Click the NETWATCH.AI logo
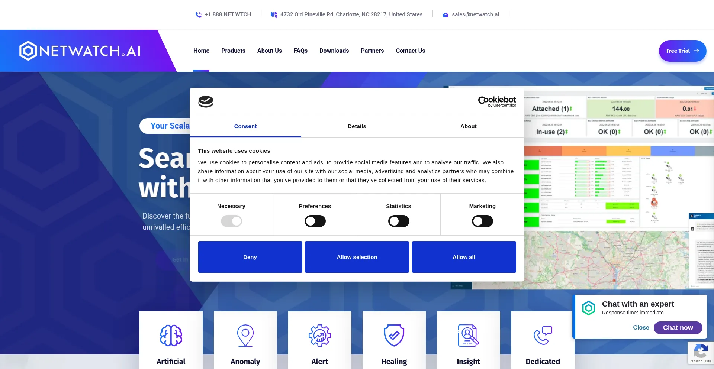The image size is (714, 369). [80, 51]
